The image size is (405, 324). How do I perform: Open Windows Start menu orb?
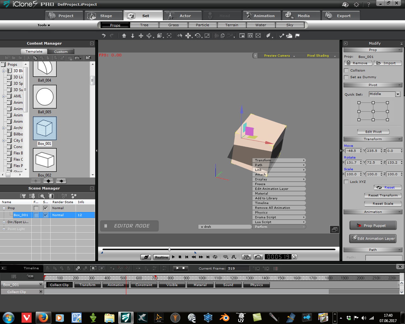[x=9, y=317]
